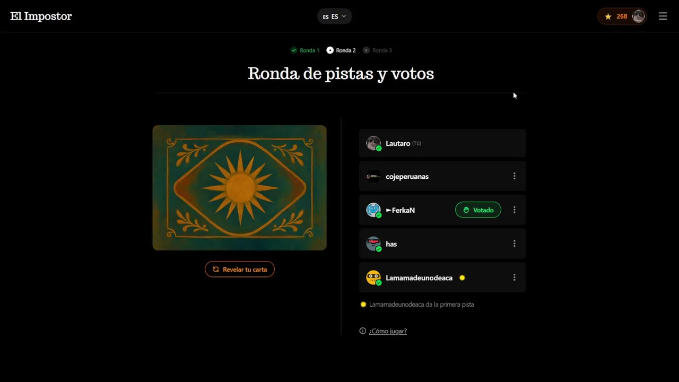Select the Ronda 2 step
Screen dimensions: 679x382
coord(341,50)
